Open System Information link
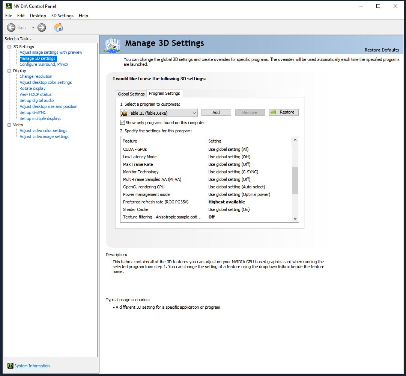 pos(32,366)
